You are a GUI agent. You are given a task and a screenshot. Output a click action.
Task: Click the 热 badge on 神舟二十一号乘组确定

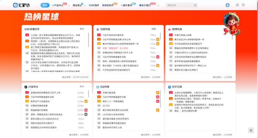[x=158, y=101]
